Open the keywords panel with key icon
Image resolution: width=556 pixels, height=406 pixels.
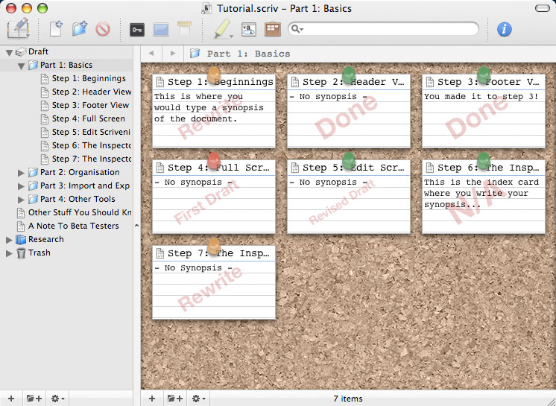tap(136, 29)
